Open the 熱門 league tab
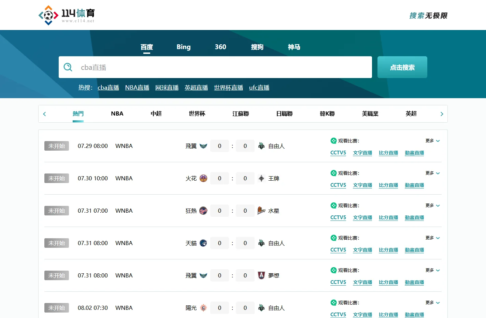486x318 pixels. coord(78,113)
